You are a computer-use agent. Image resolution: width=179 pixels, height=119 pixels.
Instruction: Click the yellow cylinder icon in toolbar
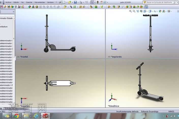coord(37,7)
